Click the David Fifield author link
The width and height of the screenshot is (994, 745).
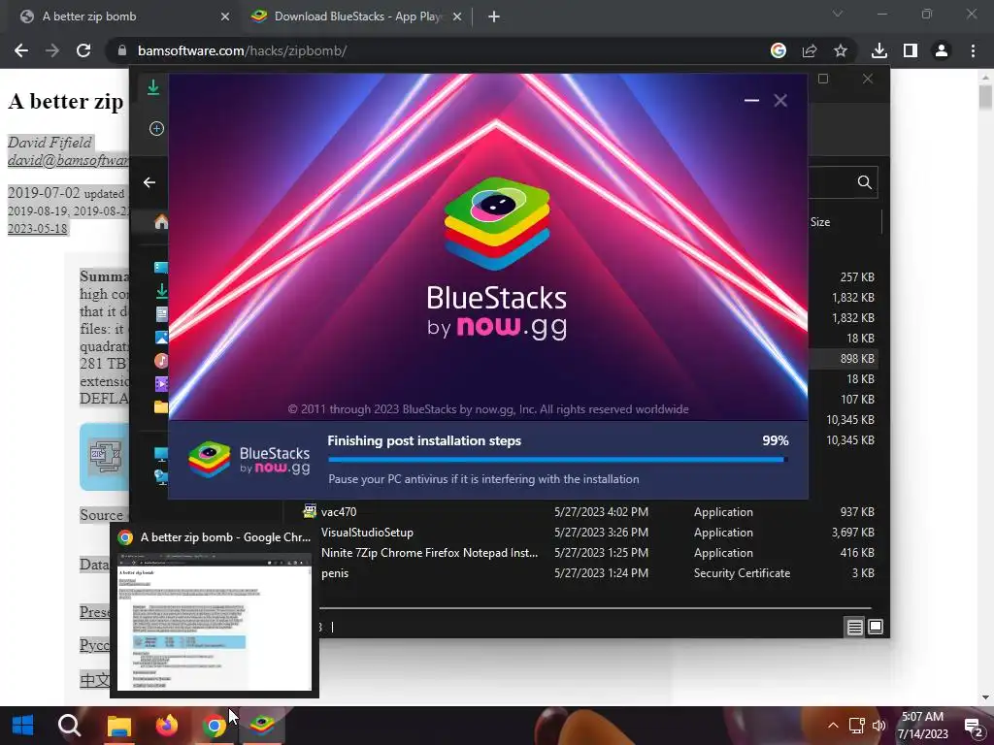coord(50,142)
